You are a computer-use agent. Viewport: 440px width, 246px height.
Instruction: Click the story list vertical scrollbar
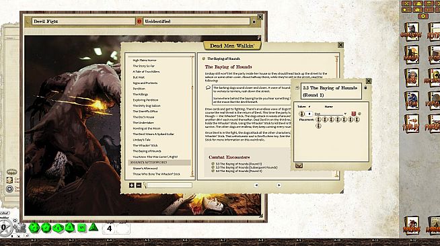(x=192, y=116)
